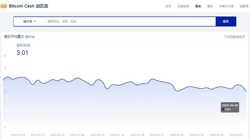Open the Bitcoin Cash 浏览器 home title
The height and width of the screenshot is (139, 250).
click(x=28, y=6)
